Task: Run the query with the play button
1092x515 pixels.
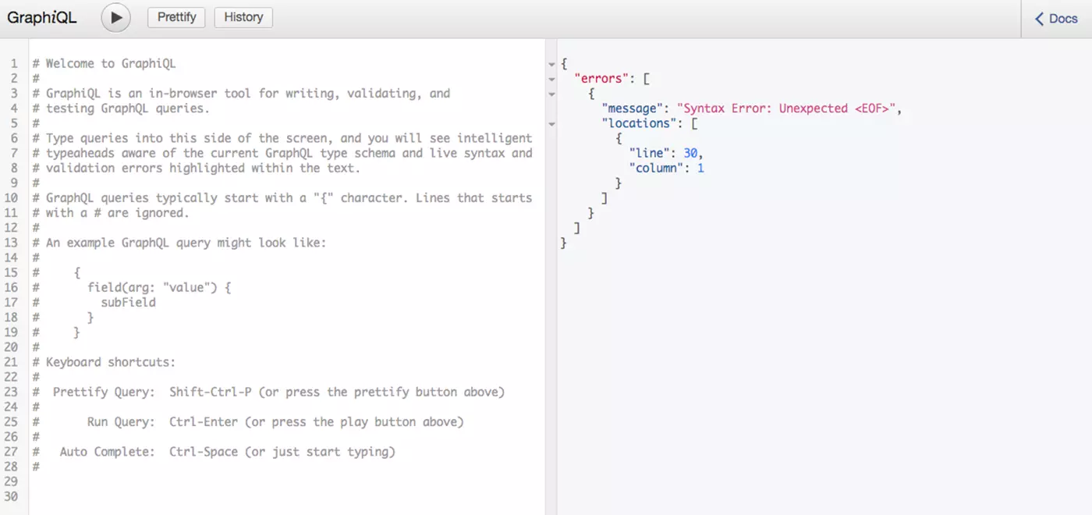Action: point(115,17)
